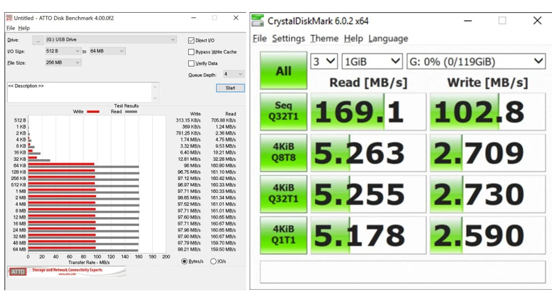The width and height of the screenshot is (552, 303).
Task: Open the G: drive selection dropdown in CrystalDiskMark
Action: click(x=476, y=62)
